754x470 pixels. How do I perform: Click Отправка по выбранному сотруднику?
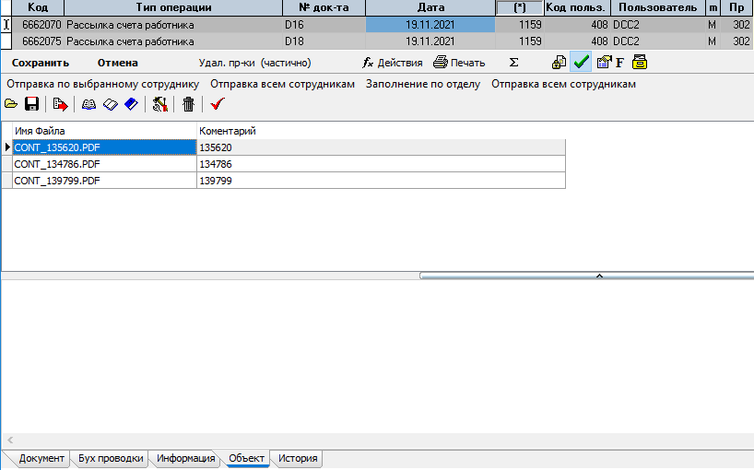(x=103, y=84)
